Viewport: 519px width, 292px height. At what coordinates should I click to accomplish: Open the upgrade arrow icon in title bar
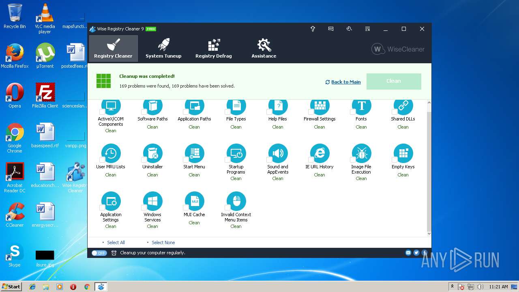[x=313, y=29]
